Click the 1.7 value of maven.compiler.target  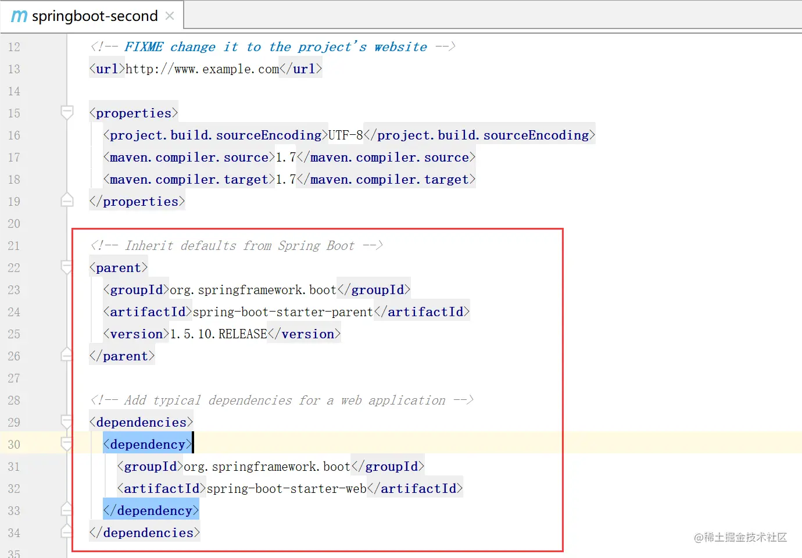[286, 180]
